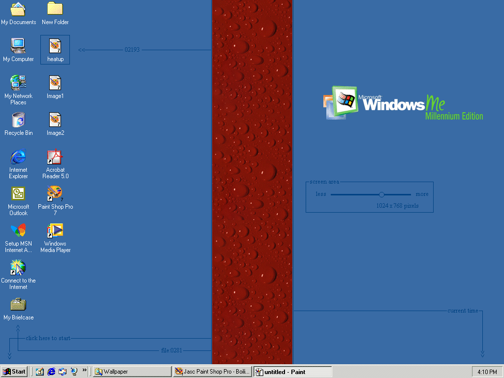Open the Start menu
The width and height of the screenshot is (504, 378).
[14, 372]
